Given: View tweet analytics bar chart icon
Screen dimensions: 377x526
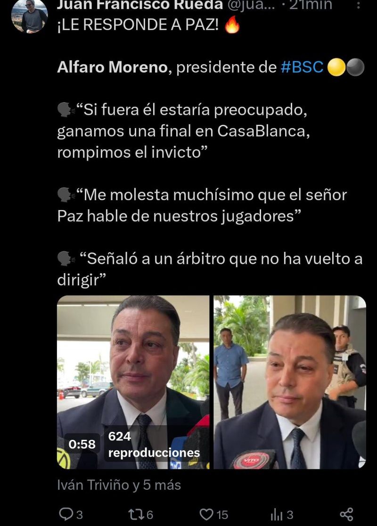Looking at the screenshot, I should (x=277, y=514).
